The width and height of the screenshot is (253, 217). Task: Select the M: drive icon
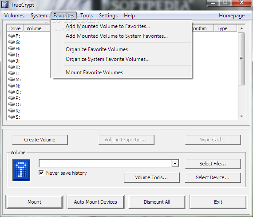(x=12, y=79)
